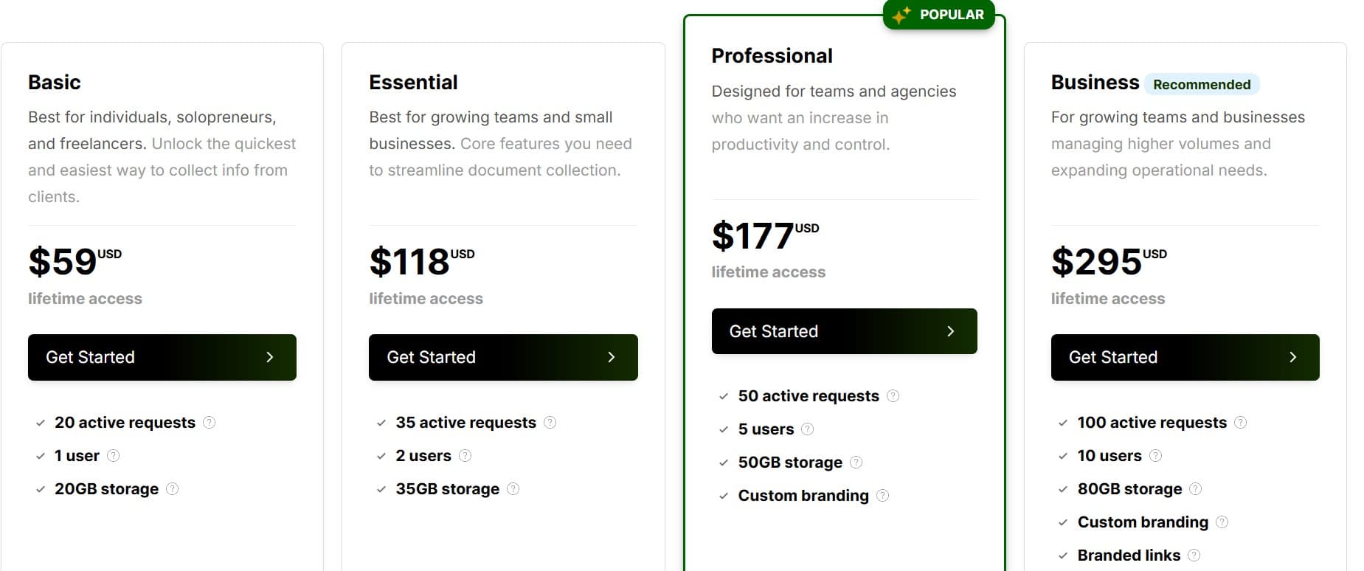Screen dimensions: 1364x571
Task: Click help icon next to 20 active requests
Action: (x=210, y=423)
